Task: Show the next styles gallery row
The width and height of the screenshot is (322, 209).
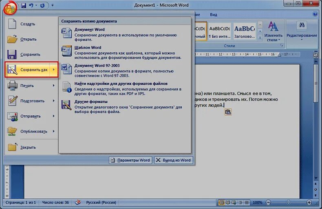Action: pyautogui.click(x=260, y=31)
